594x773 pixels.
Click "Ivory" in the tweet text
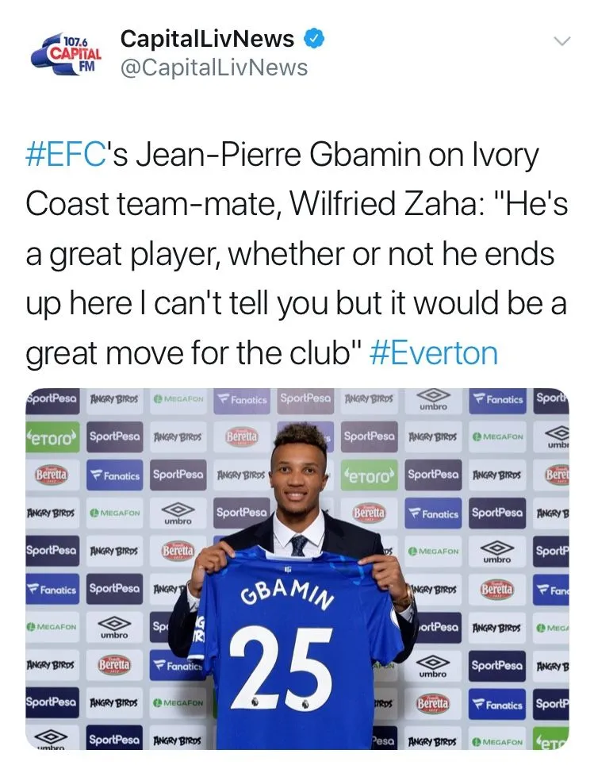[504, 156]
